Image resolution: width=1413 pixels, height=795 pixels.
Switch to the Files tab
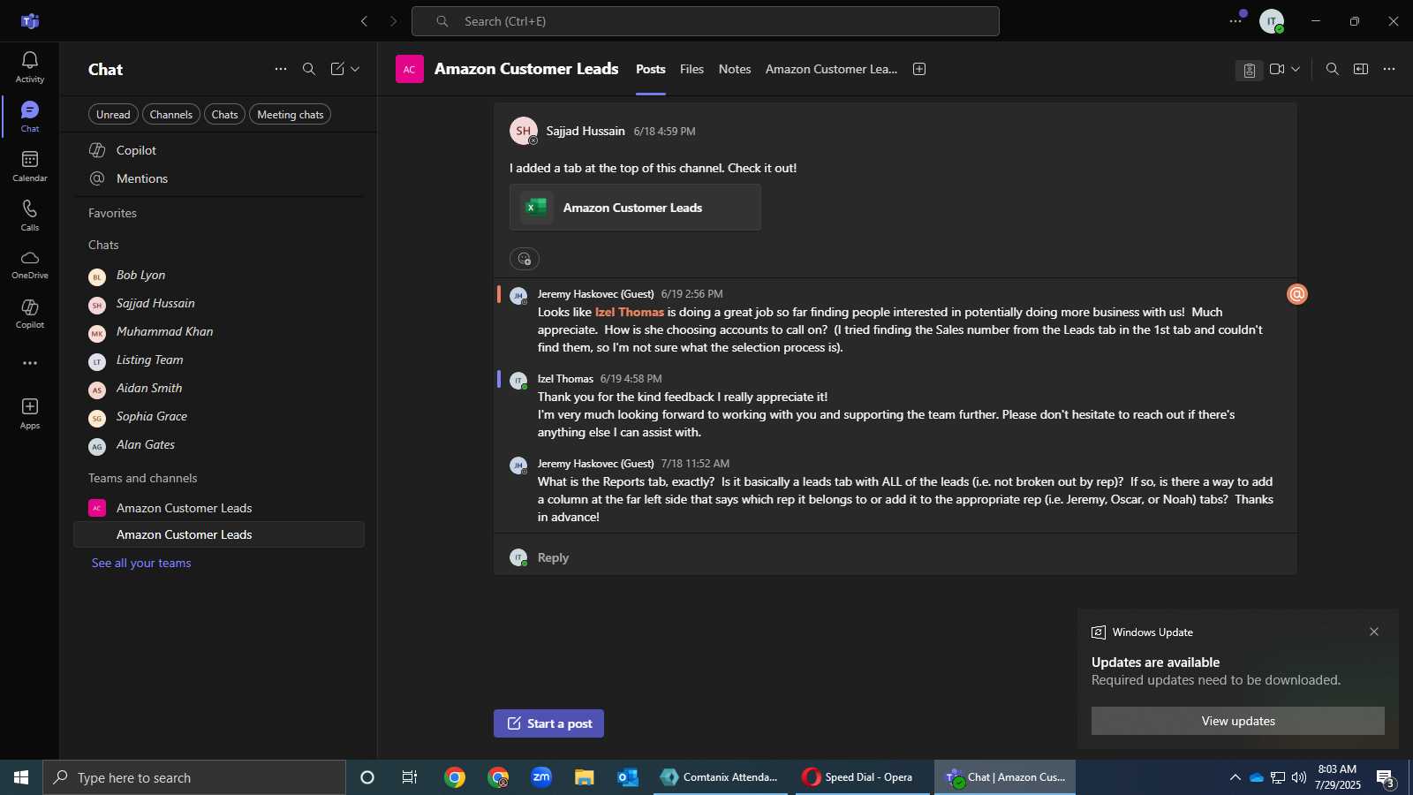691,69
